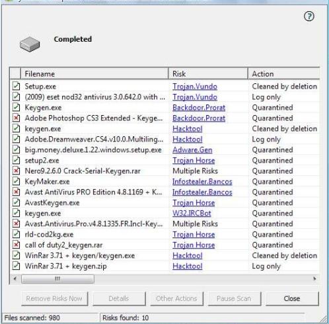
Task: Click Quarantined action for setup2.exe
Action: point(272,161)
